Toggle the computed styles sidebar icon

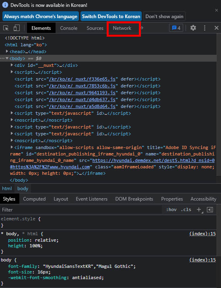click(x=210, y=209)
